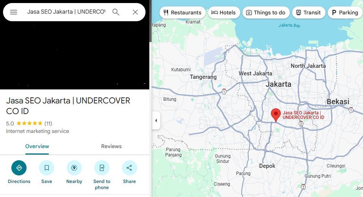The height and width of the screenshot is (197, 363).
Task: Click the red location pin marker
Action: pyautogui.click(x=276, y=115)
